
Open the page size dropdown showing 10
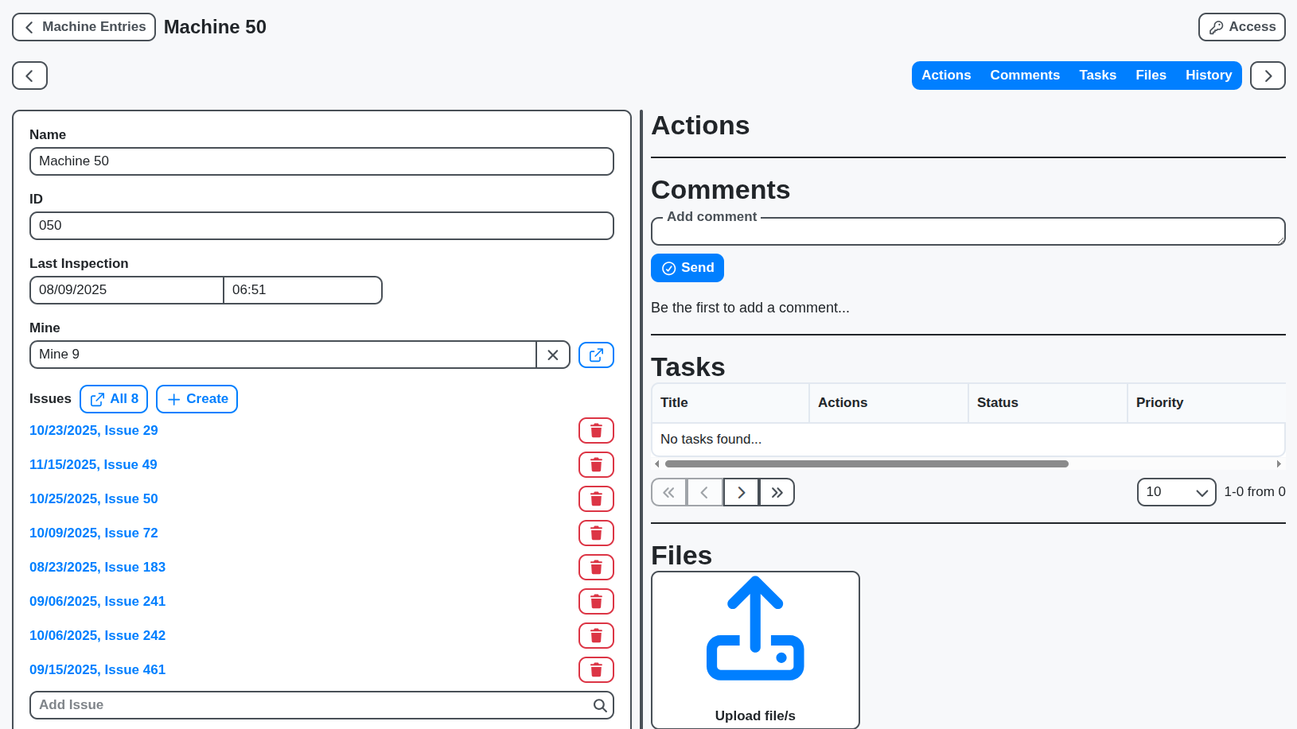(1176, 492)
